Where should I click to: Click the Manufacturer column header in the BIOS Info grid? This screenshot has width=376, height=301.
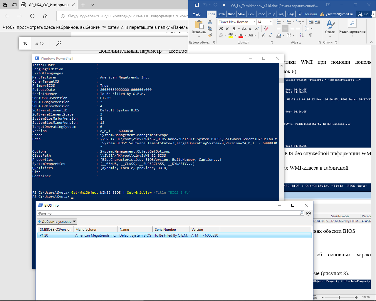tap(95, 229)
